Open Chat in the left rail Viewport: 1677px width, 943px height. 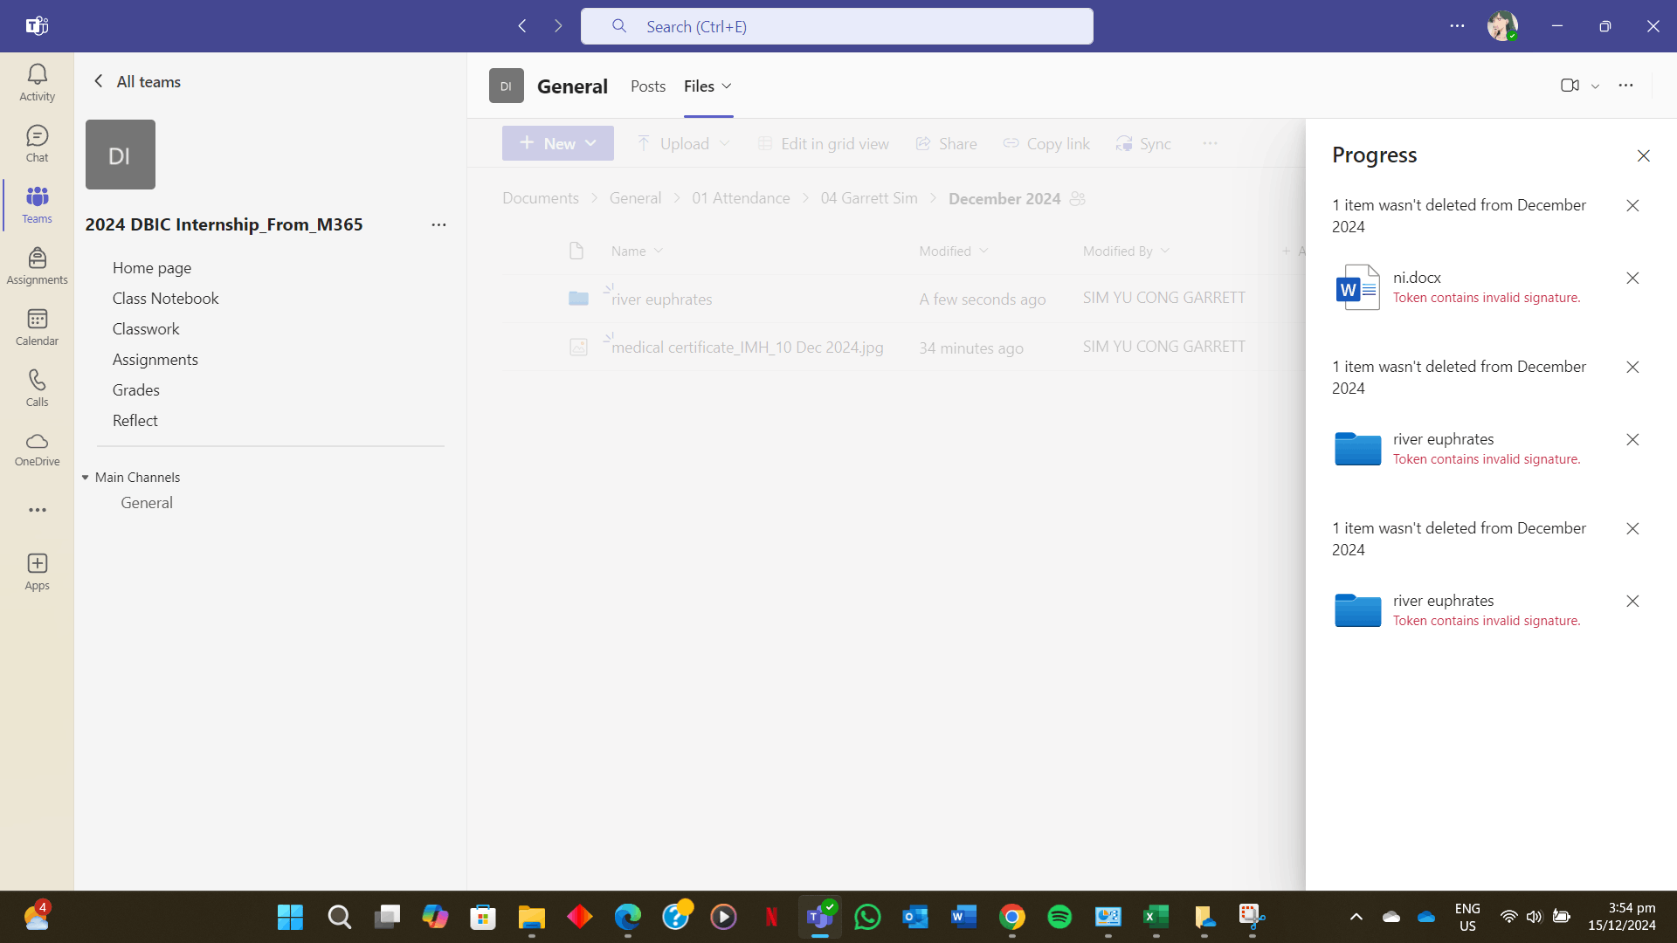(37, 144)
